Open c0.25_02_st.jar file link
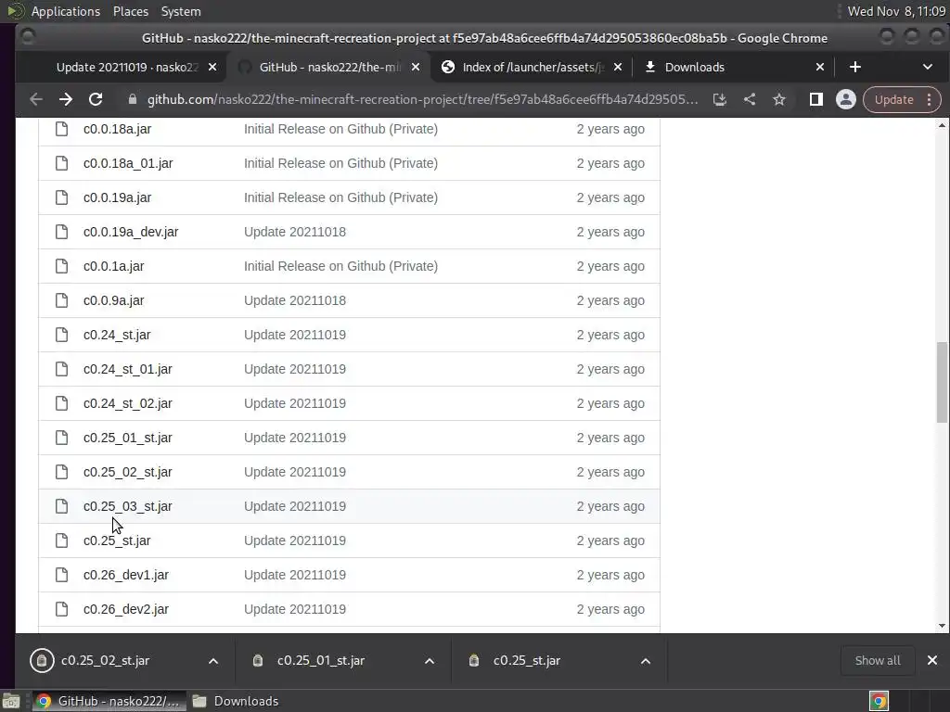The width and height of the screenshot is (950, 712). pos(128,472)
